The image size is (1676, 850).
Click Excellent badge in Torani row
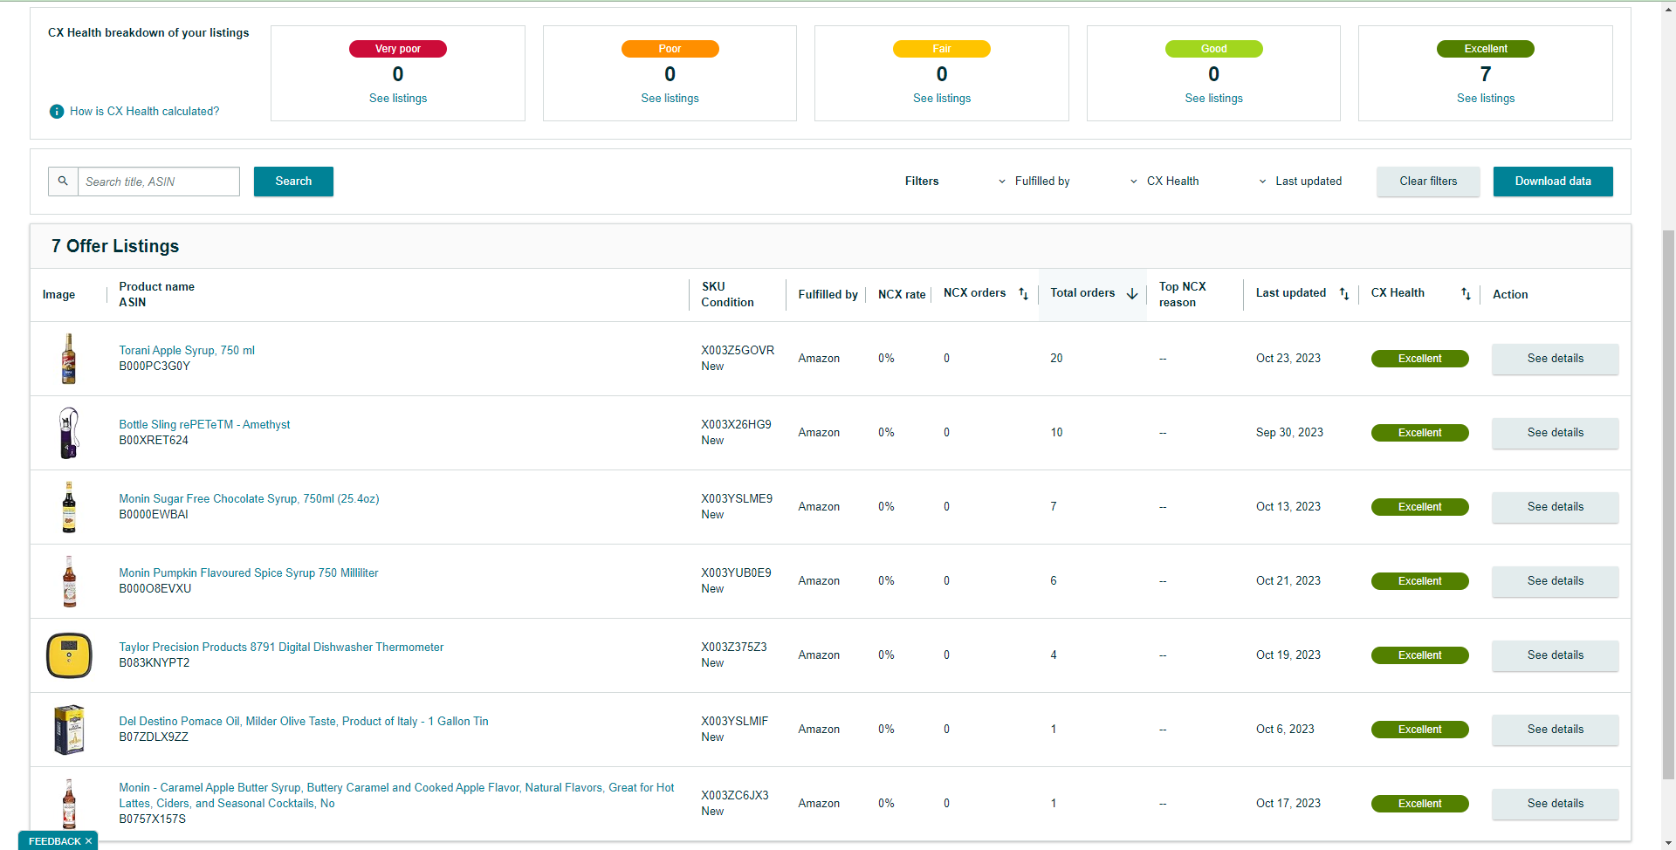[x=1419, y=359]
